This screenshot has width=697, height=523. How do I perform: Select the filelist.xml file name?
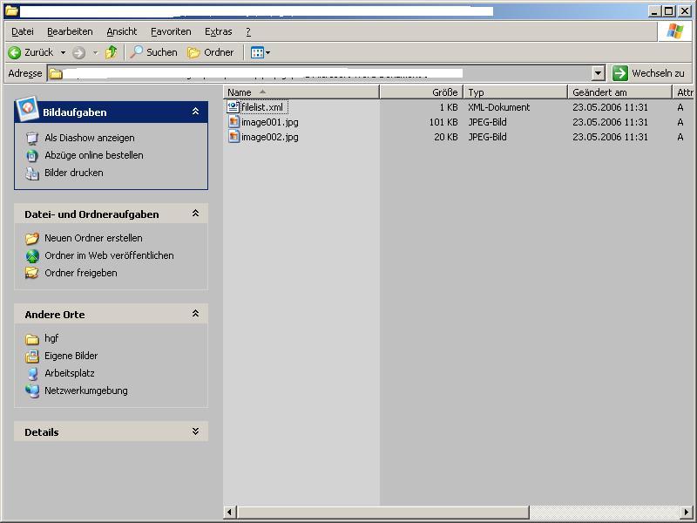(262, 107)
